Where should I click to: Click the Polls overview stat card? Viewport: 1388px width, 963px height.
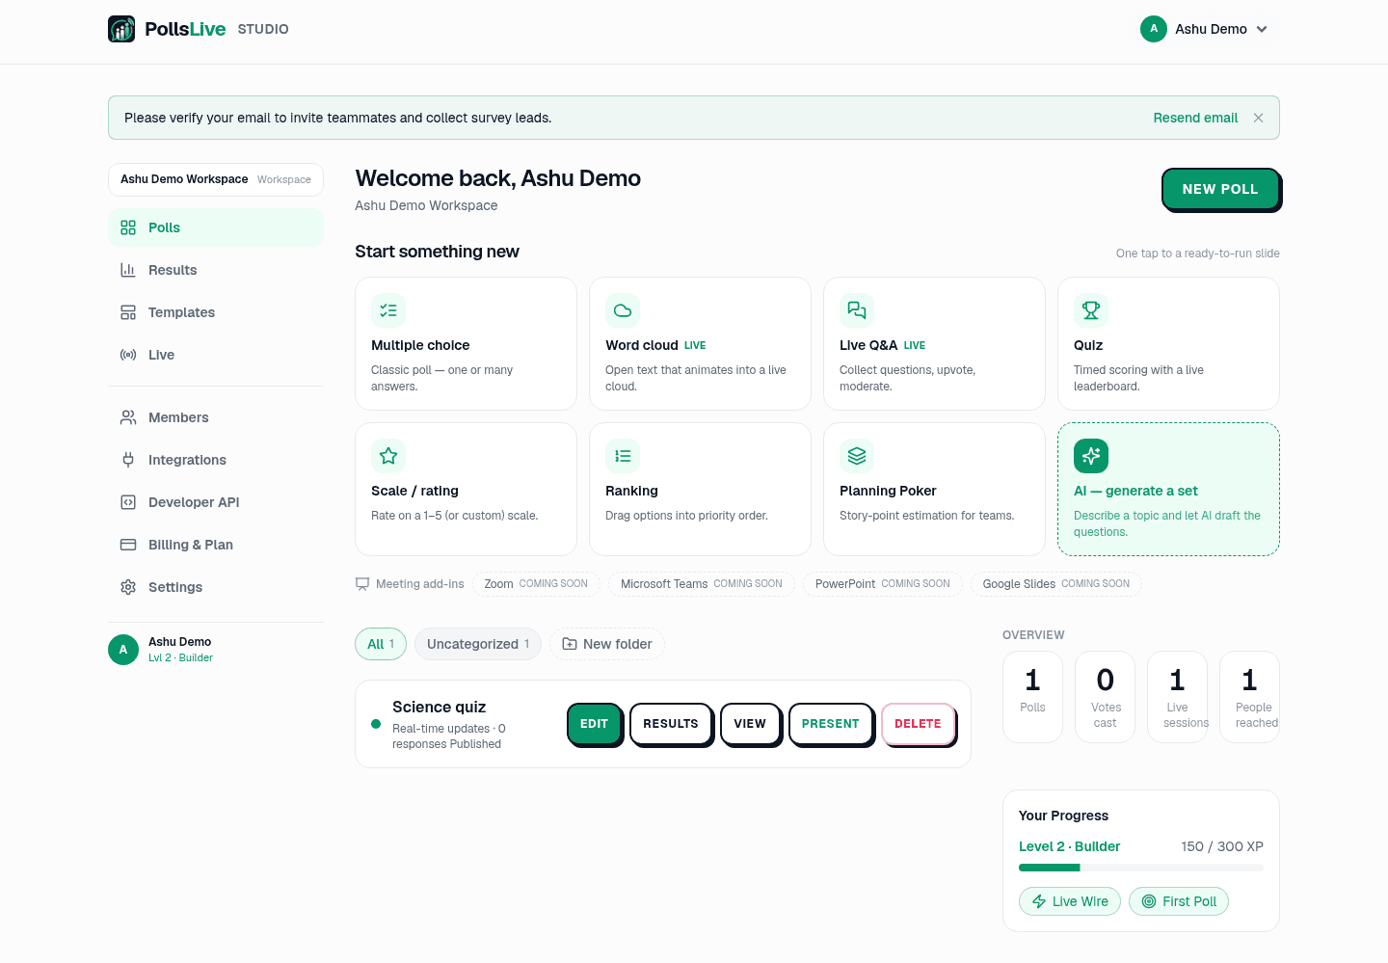point(1032,697)
